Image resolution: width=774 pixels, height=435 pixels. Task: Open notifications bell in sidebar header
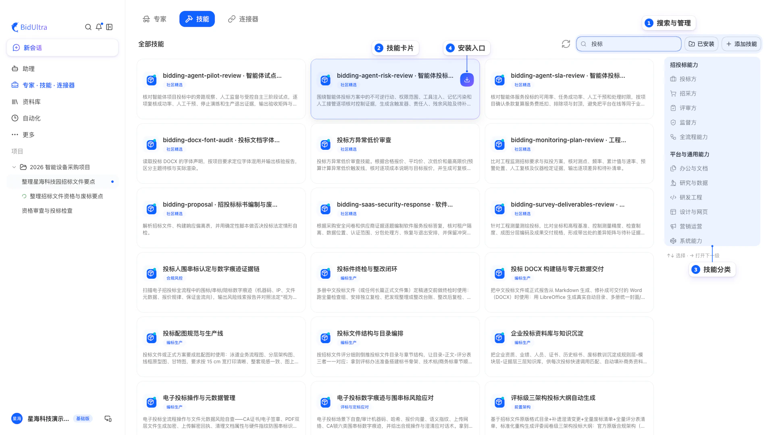(99, 27)
